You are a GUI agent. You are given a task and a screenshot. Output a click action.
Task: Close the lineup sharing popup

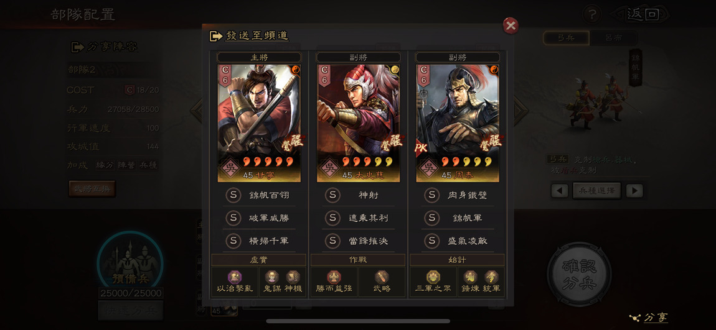(x=511, y=26)
